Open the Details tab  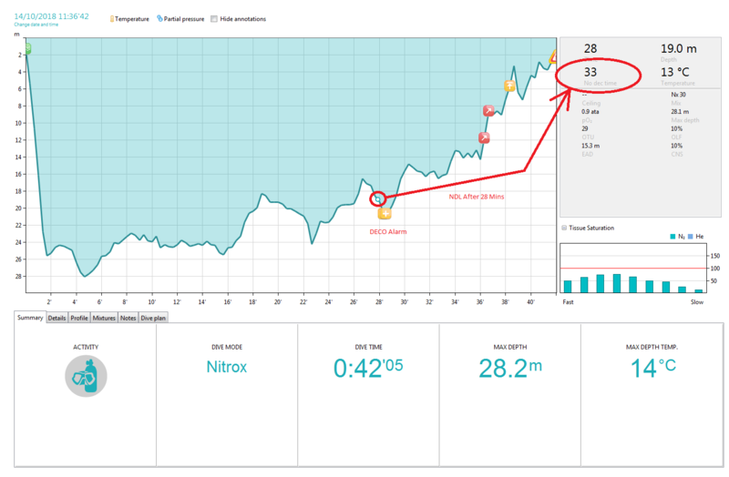point(56,318)
